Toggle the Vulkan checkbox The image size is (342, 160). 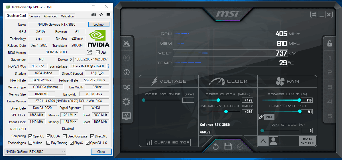coord(30,143)
